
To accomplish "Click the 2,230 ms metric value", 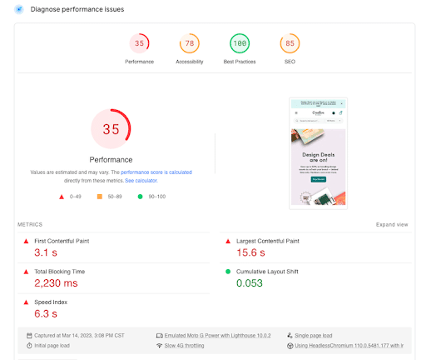I will (56, 283).
